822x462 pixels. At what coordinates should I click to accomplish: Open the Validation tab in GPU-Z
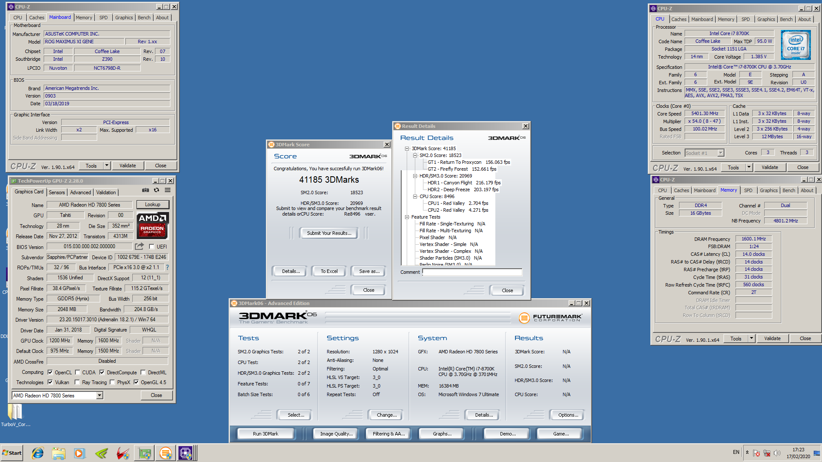click(x=106, y=192)
